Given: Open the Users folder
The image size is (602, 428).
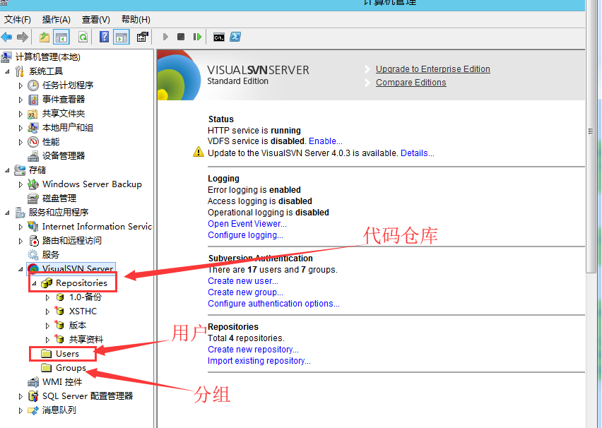Looking at the screenshot, I should tap(67, 354).
